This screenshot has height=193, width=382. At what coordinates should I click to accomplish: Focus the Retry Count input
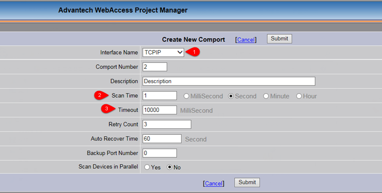(166, 125)
